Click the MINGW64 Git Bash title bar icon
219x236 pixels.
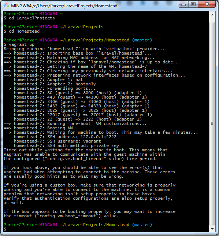point(6,6)
